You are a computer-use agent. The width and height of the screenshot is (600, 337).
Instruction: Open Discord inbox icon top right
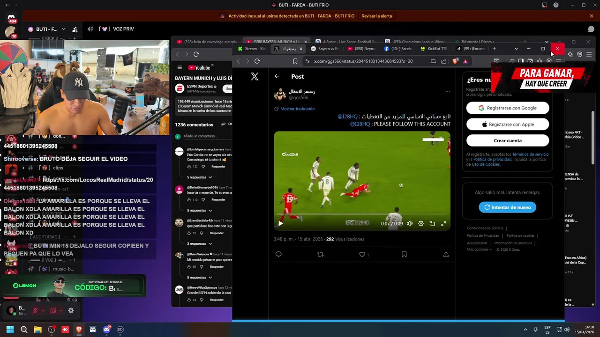pyautogui.click(x=544, y=5)
